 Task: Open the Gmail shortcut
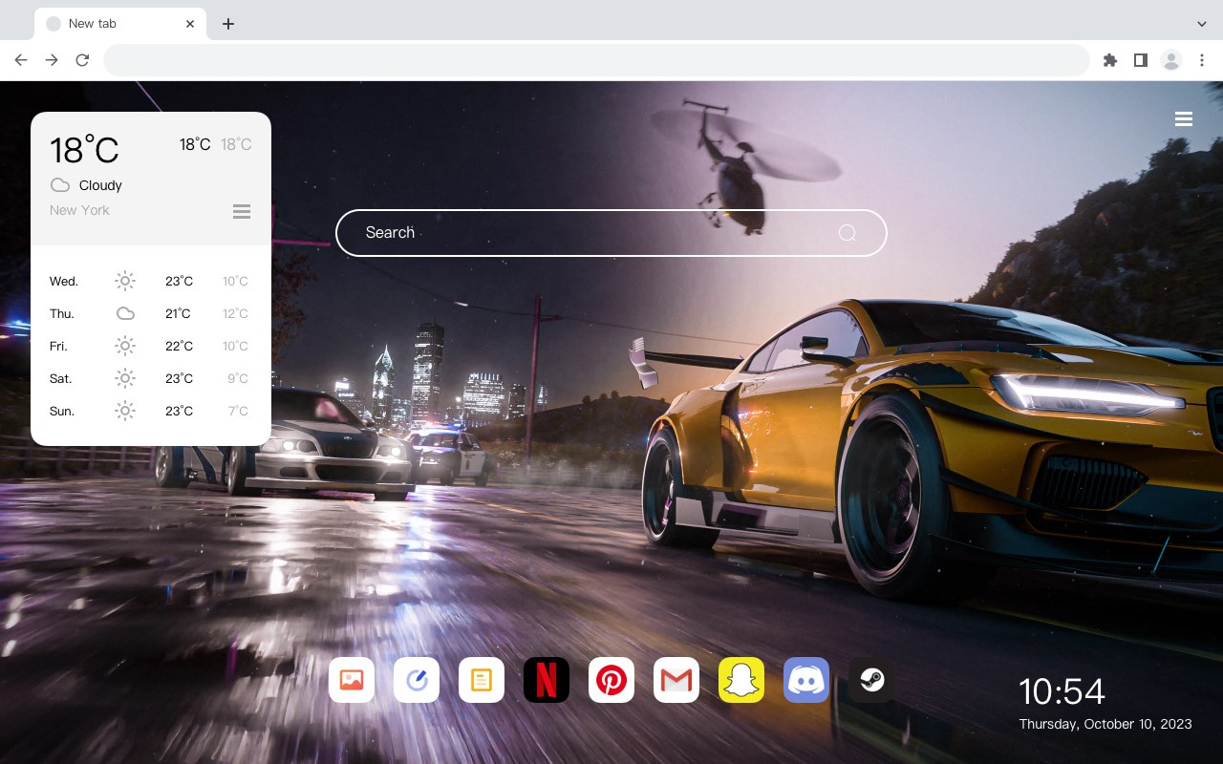coord(676,680)
